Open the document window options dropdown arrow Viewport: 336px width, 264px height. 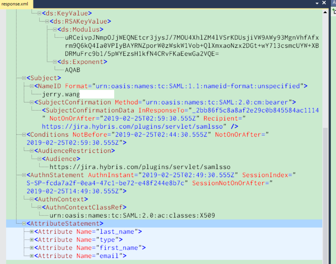tap(318, 3)
